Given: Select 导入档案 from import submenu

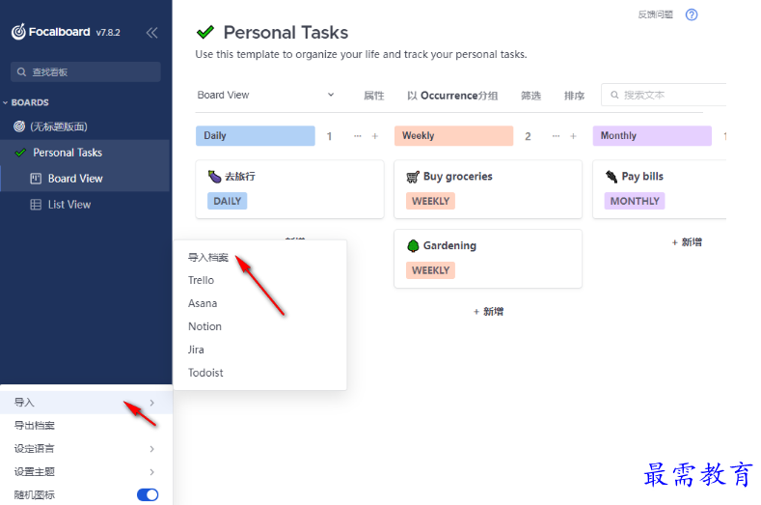Looking at the screenshot, I should (208, 257).
